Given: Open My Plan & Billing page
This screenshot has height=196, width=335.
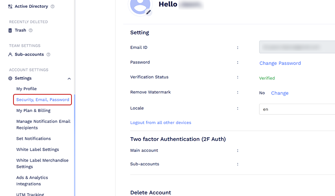Looking at the screenshot, I should click(x=33, y=110).
